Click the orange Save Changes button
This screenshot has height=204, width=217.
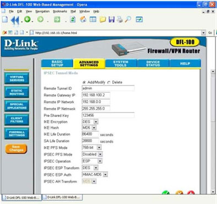(x=16, y=148)
